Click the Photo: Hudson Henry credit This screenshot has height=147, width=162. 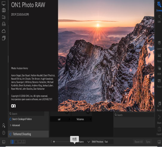tap(20, 68)
